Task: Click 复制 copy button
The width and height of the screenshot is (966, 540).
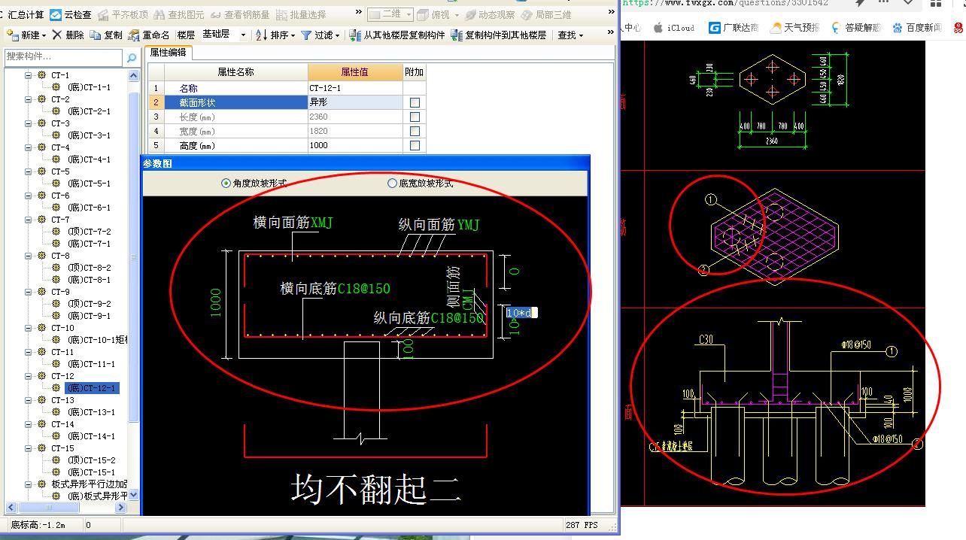Action: (106, 35)
